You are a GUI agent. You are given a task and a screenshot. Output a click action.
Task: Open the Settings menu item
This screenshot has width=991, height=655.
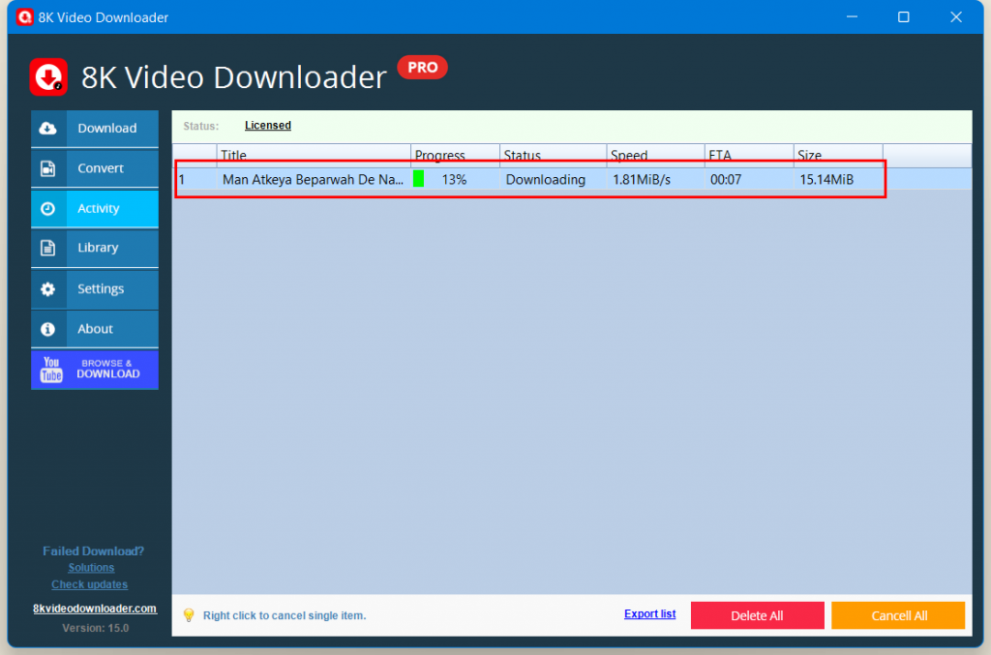95,289
